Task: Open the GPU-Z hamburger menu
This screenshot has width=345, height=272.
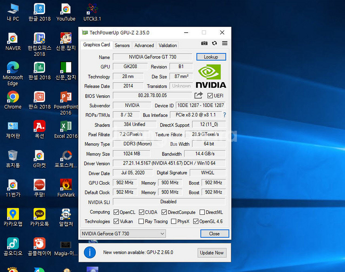Action: 225,43
